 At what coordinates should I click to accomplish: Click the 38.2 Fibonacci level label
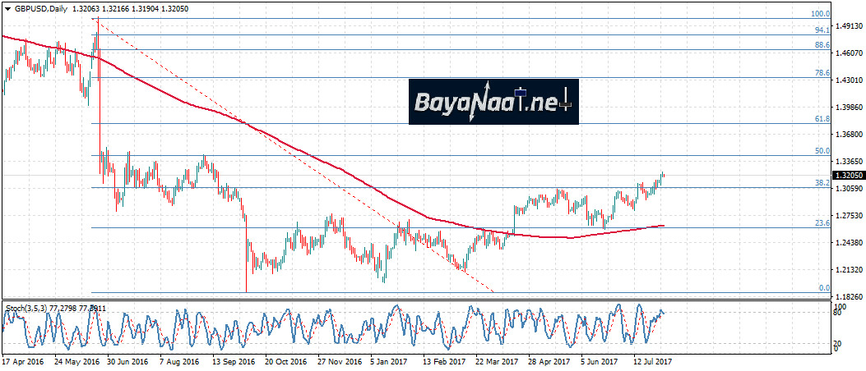coord(821,183)
